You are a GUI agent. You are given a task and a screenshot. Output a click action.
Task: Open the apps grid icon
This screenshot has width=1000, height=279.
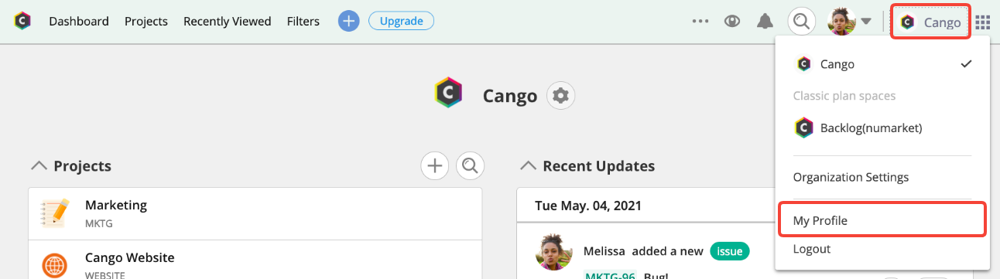point(983,22)
